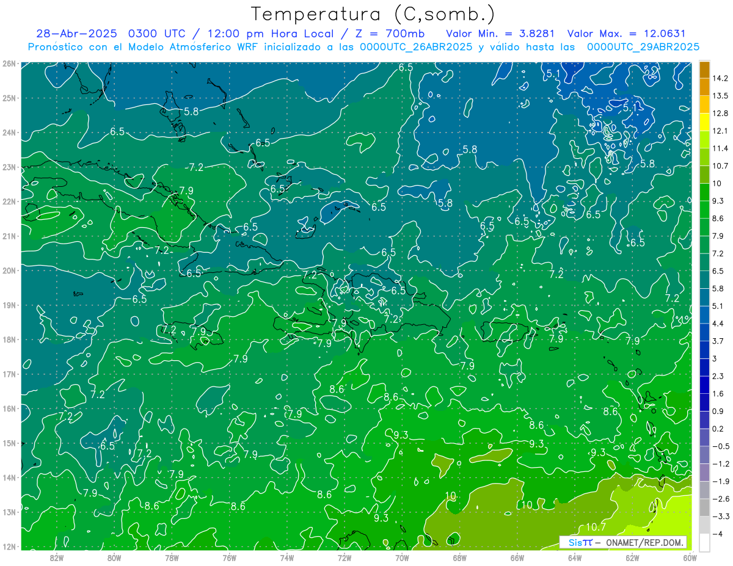The width and height of the screenshot is (733, 566).
Task: Click longitude axis label "64W"
Action: pos(575,557)
